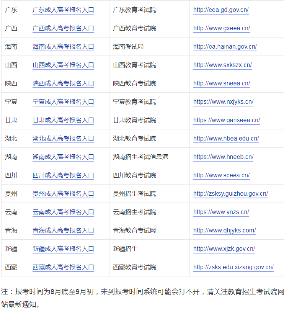The width and height of the screenshot is (284, 309).
Task: Open http://ea.hainan.gov.cn/ link
Action: click(x=225, y=47)
